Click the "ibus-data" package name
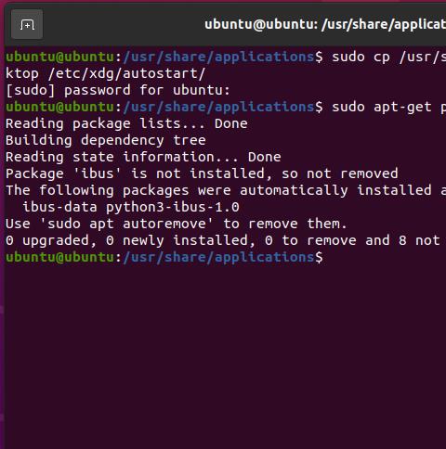Image resolution: width=446 pixels, height=449 pixels. 59,207
